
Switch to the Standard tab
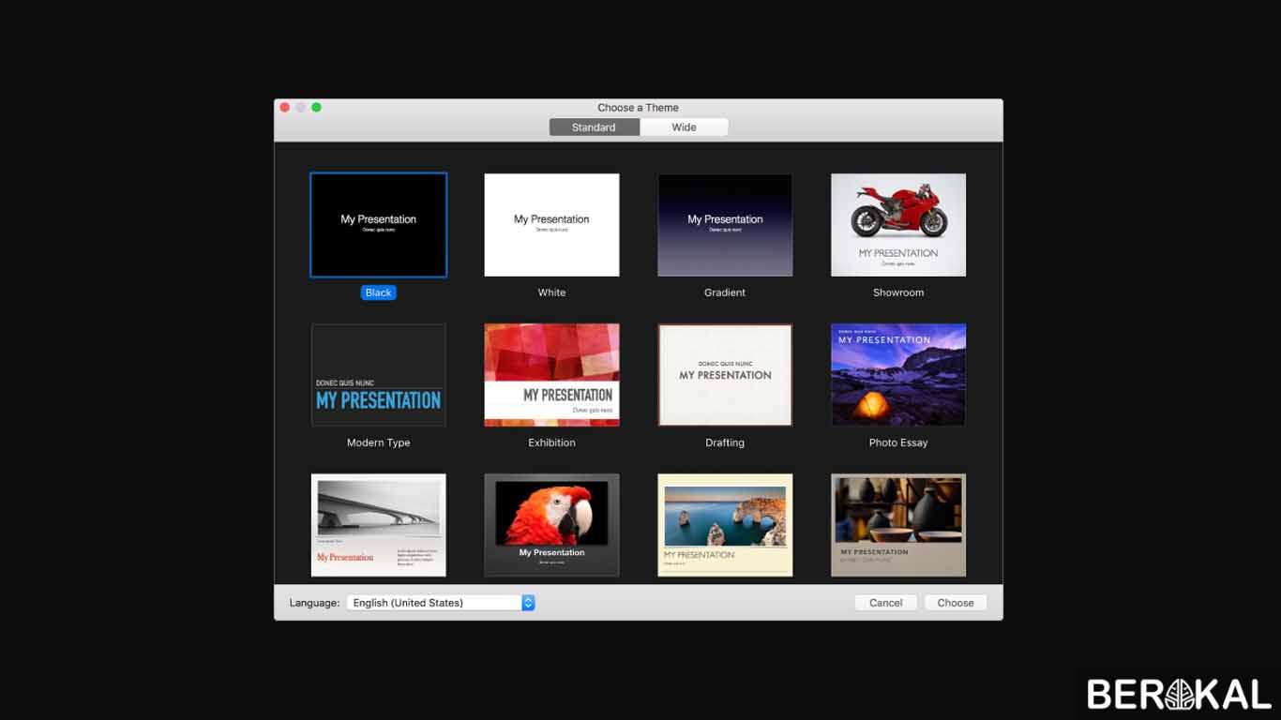pos(594,127)
